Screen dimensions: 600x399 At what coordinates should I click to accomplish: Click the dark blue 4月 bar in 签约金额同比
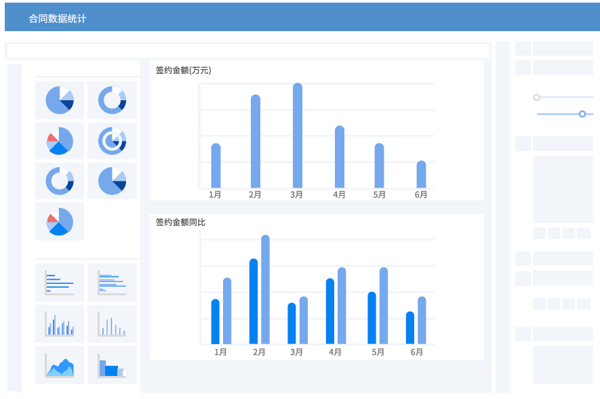click(x=330, y=311)
